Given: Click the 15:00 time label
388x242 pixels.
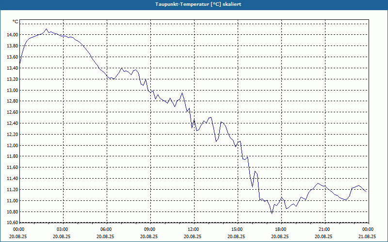Looking at the screenshot, I should pos(238,229).
